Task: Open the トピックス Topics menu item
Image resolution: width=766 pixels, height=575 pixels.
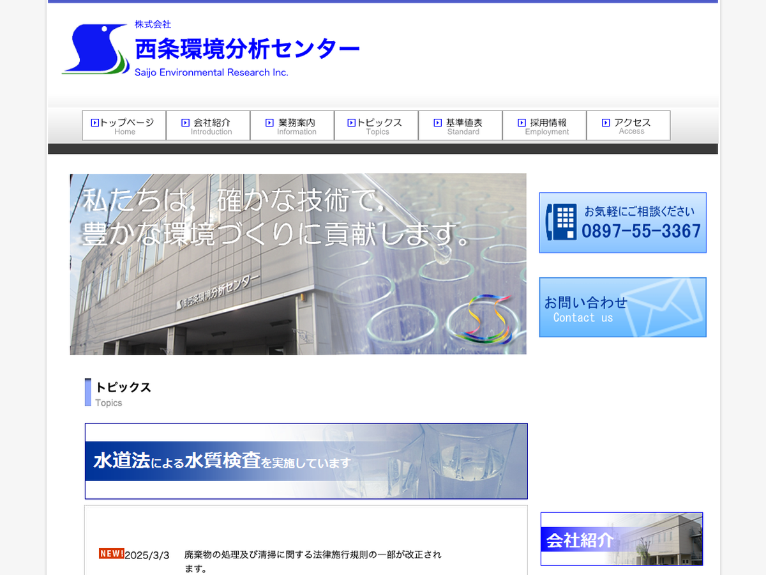Action: tap(377, 126)
